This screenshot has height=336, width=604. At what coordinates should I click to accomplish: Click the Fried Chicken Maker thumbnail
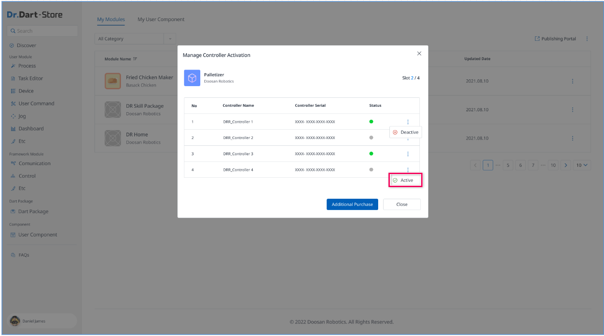pyautogui.click(x=113, y=81)
